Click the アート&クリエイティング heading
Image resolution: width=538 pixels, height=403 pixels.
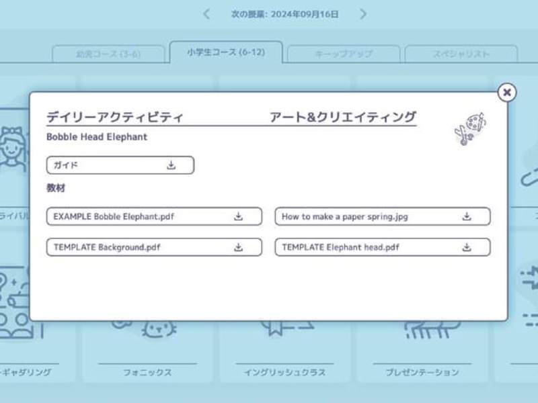[343, 117]
